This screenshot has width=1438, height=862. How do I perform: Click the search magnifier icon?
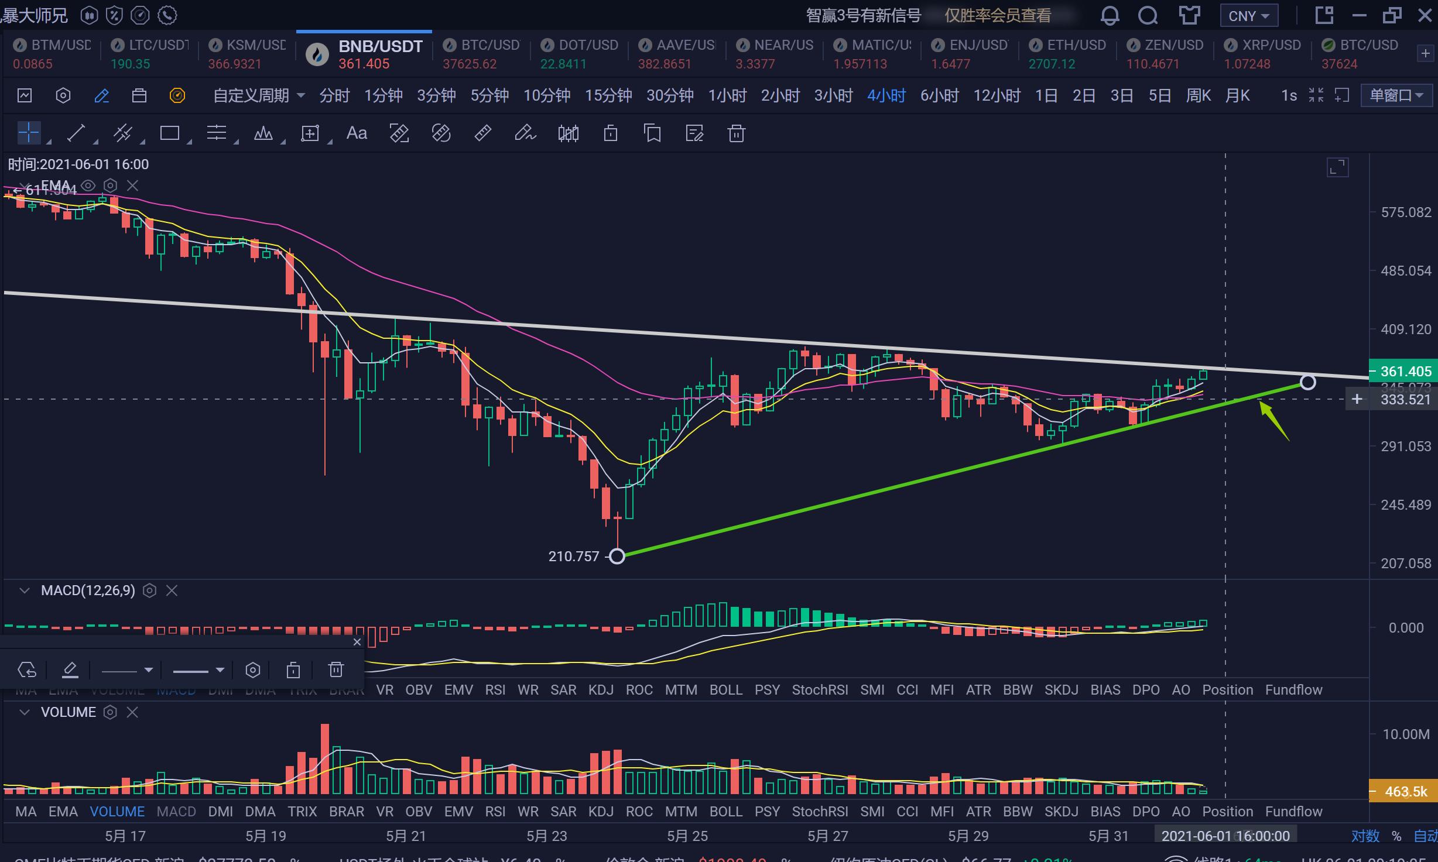tap(1148, 16)
